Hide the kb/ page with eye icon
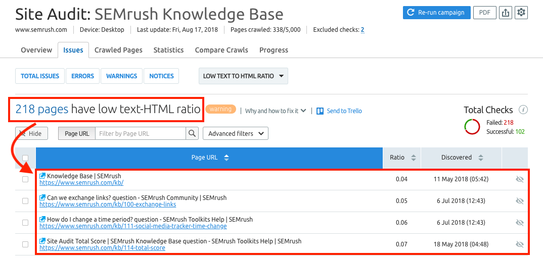The image size is (543, 258). (x=519, y=179)
